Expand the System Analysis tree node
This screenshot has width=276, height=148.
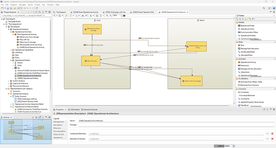(9, 81)
